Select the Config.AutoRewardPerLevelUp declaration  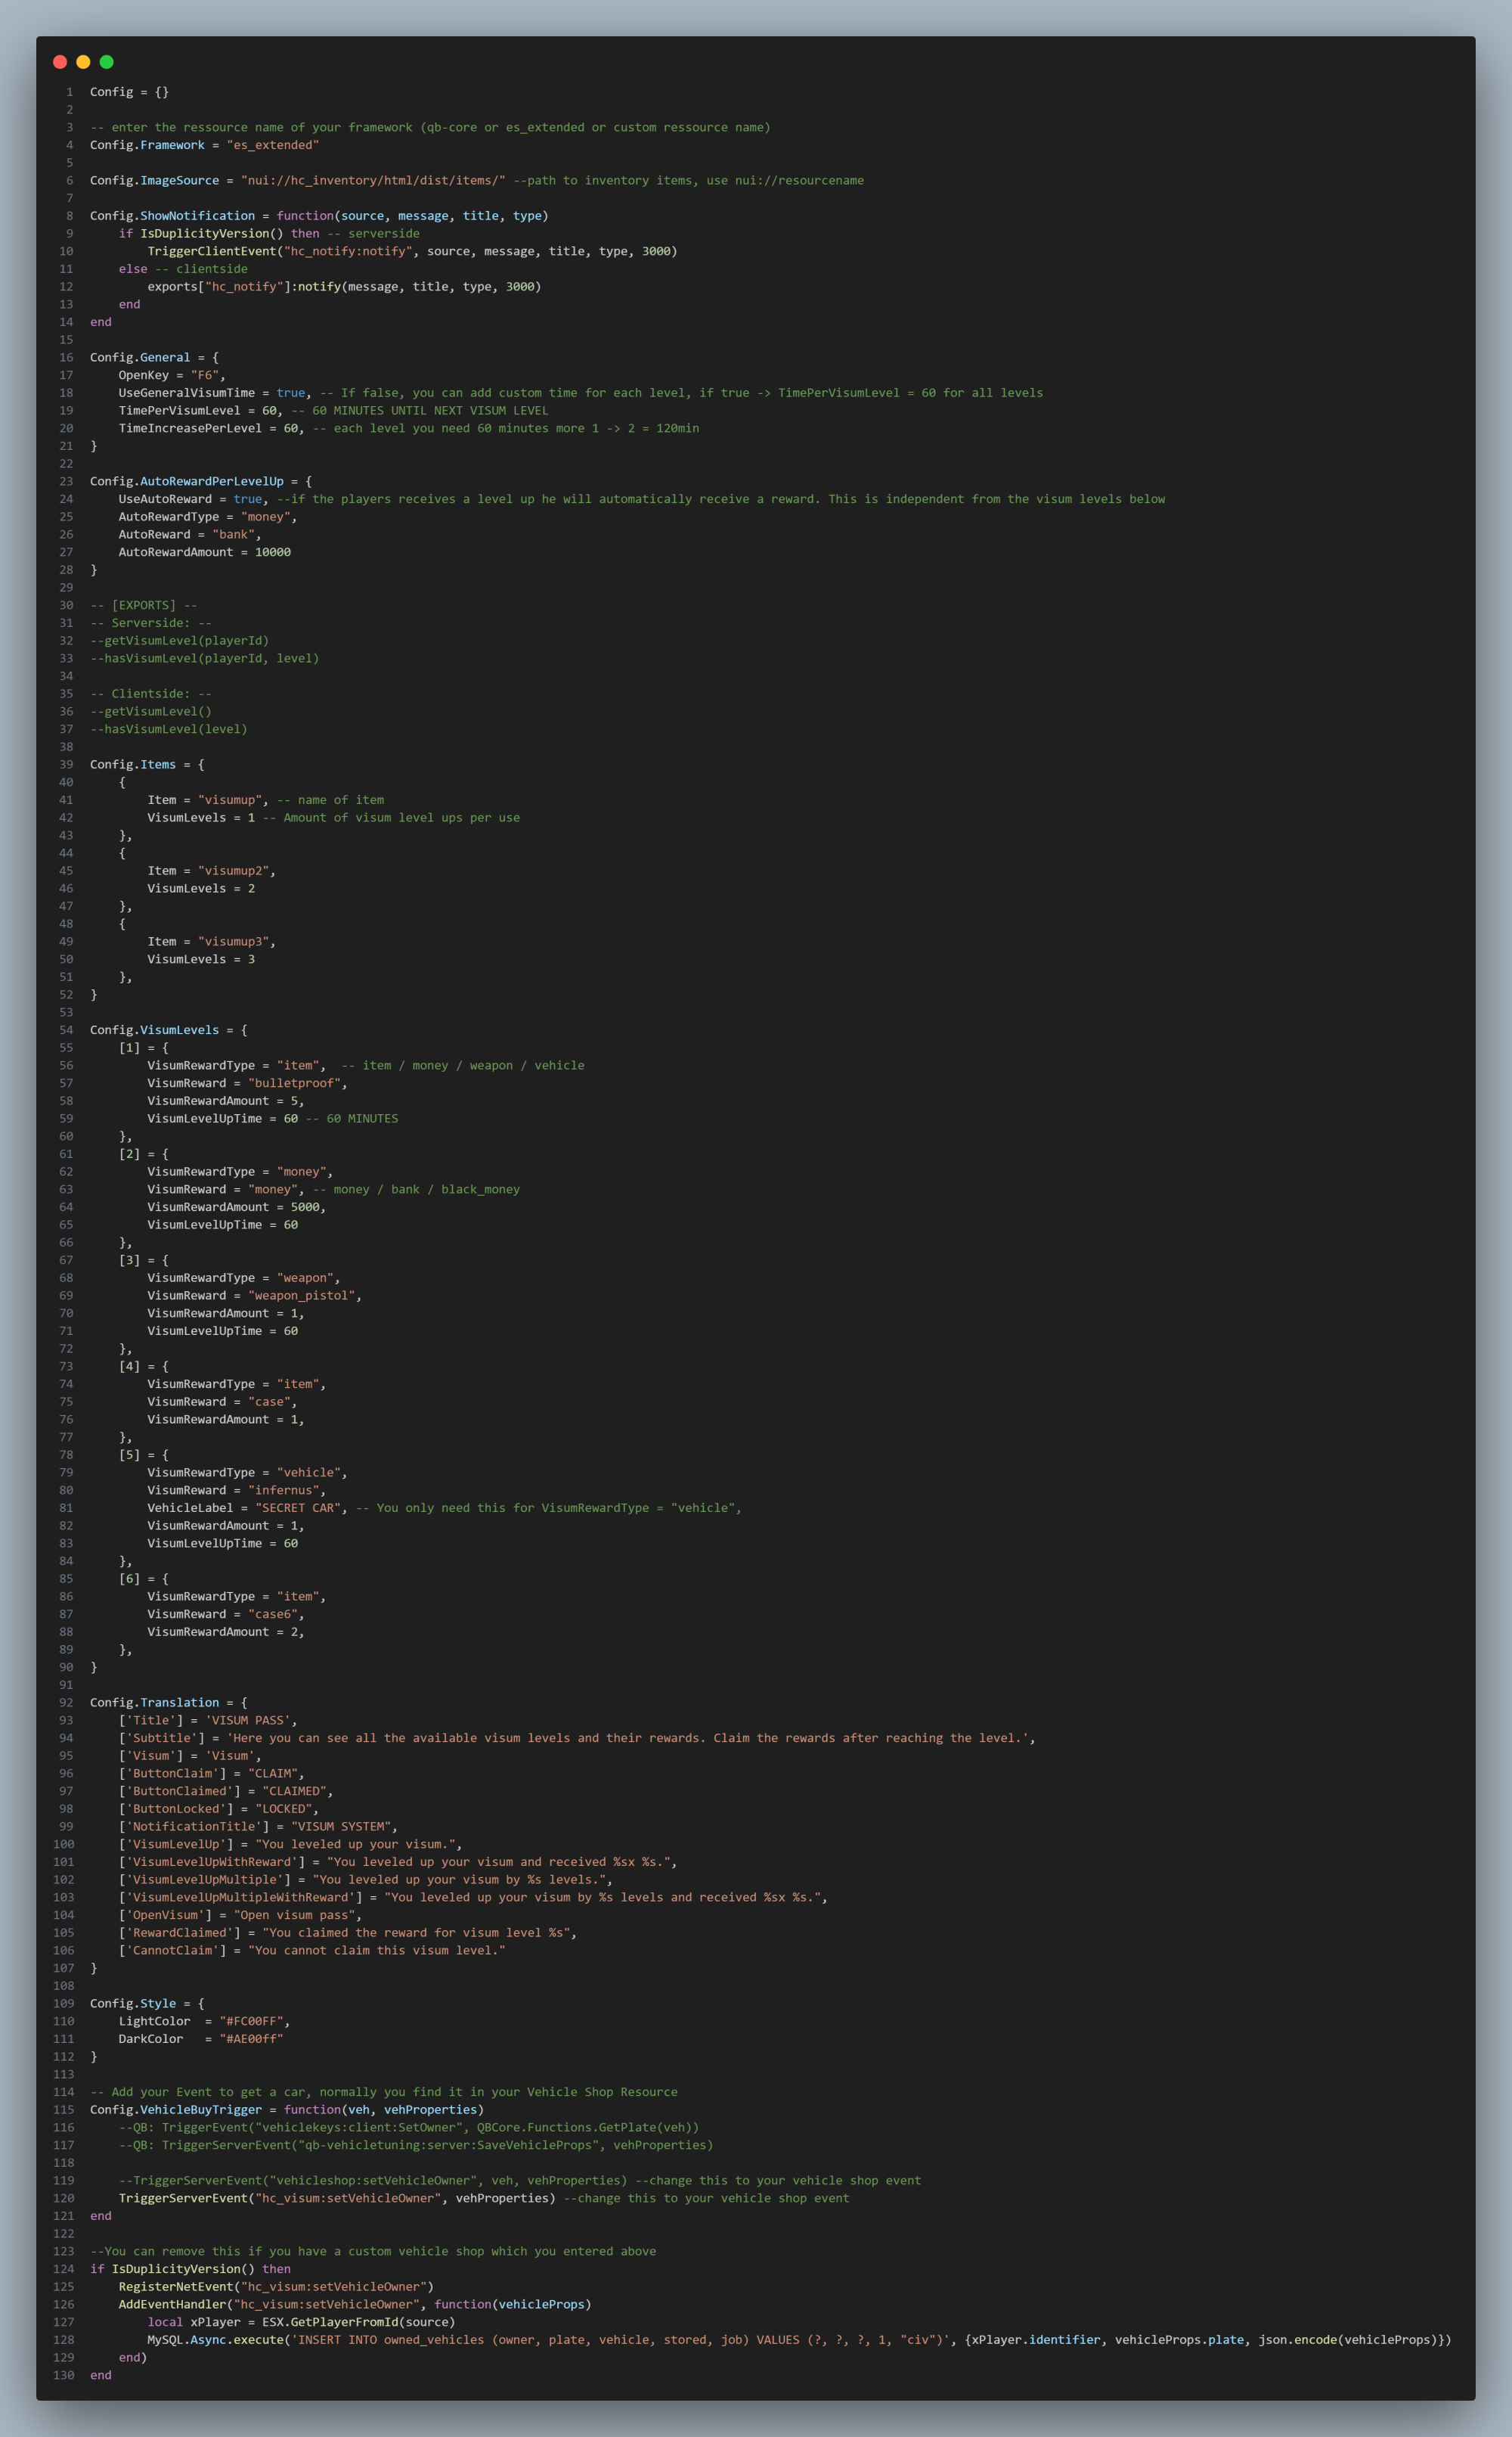coord(187,481)
